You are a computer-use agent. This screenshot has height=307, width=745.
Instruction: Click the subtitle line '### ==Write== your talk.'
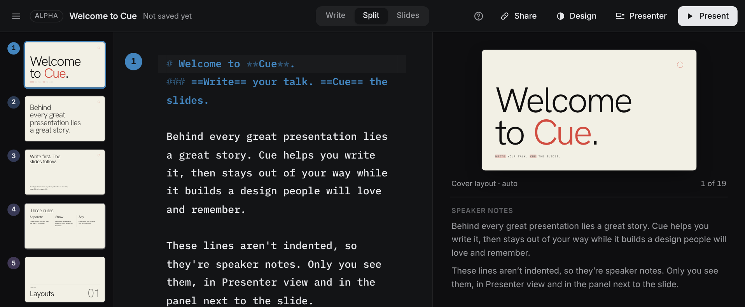[277, 91]
